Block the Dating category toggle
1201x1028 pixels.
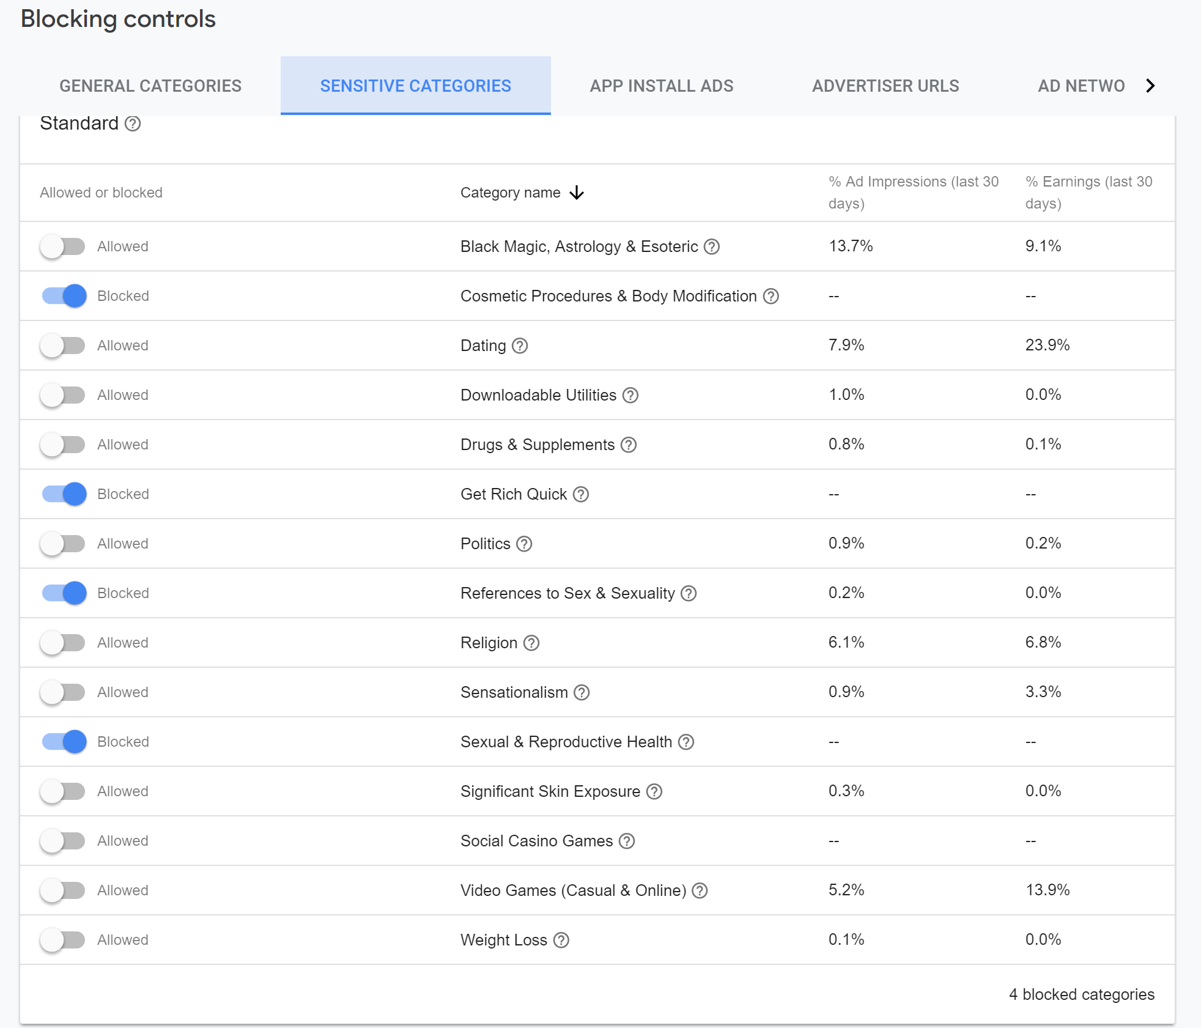point(63,346)
